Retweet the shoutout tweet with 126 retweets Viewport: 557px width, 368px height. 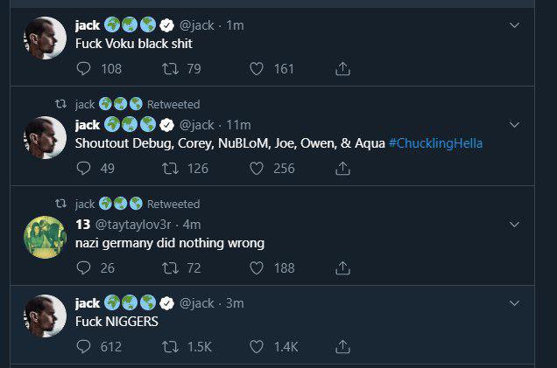click(170, 168)
